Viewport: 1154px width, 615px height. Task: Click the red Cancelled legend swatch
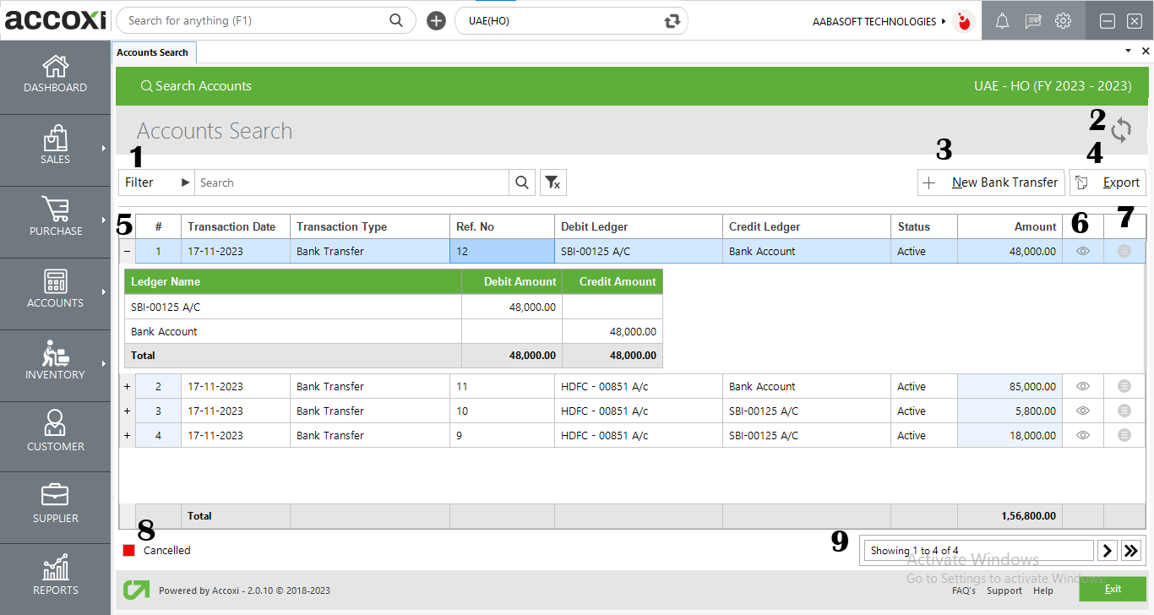(x=129, y=549)
